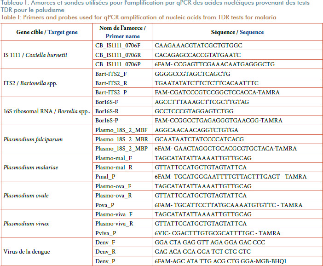Click the Pmal_P probe sequence
The height and width of the screenshot is (266, 323).
point(231,177)
